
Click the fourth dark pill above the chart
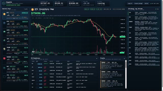tap(107, 9)
